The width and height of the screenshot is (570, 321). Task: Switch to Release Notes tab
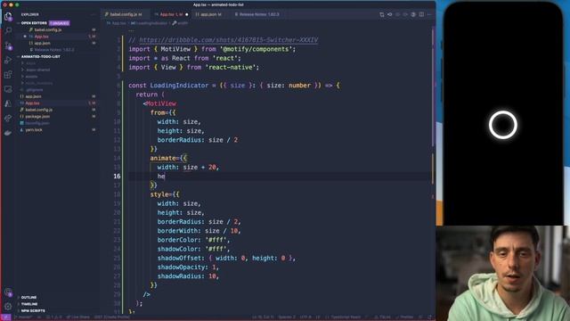click(256, 14)
